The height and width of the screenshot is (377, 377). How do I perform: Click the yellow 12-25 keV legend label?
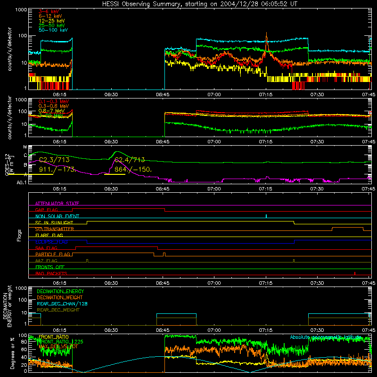click(x=52, y=21)
